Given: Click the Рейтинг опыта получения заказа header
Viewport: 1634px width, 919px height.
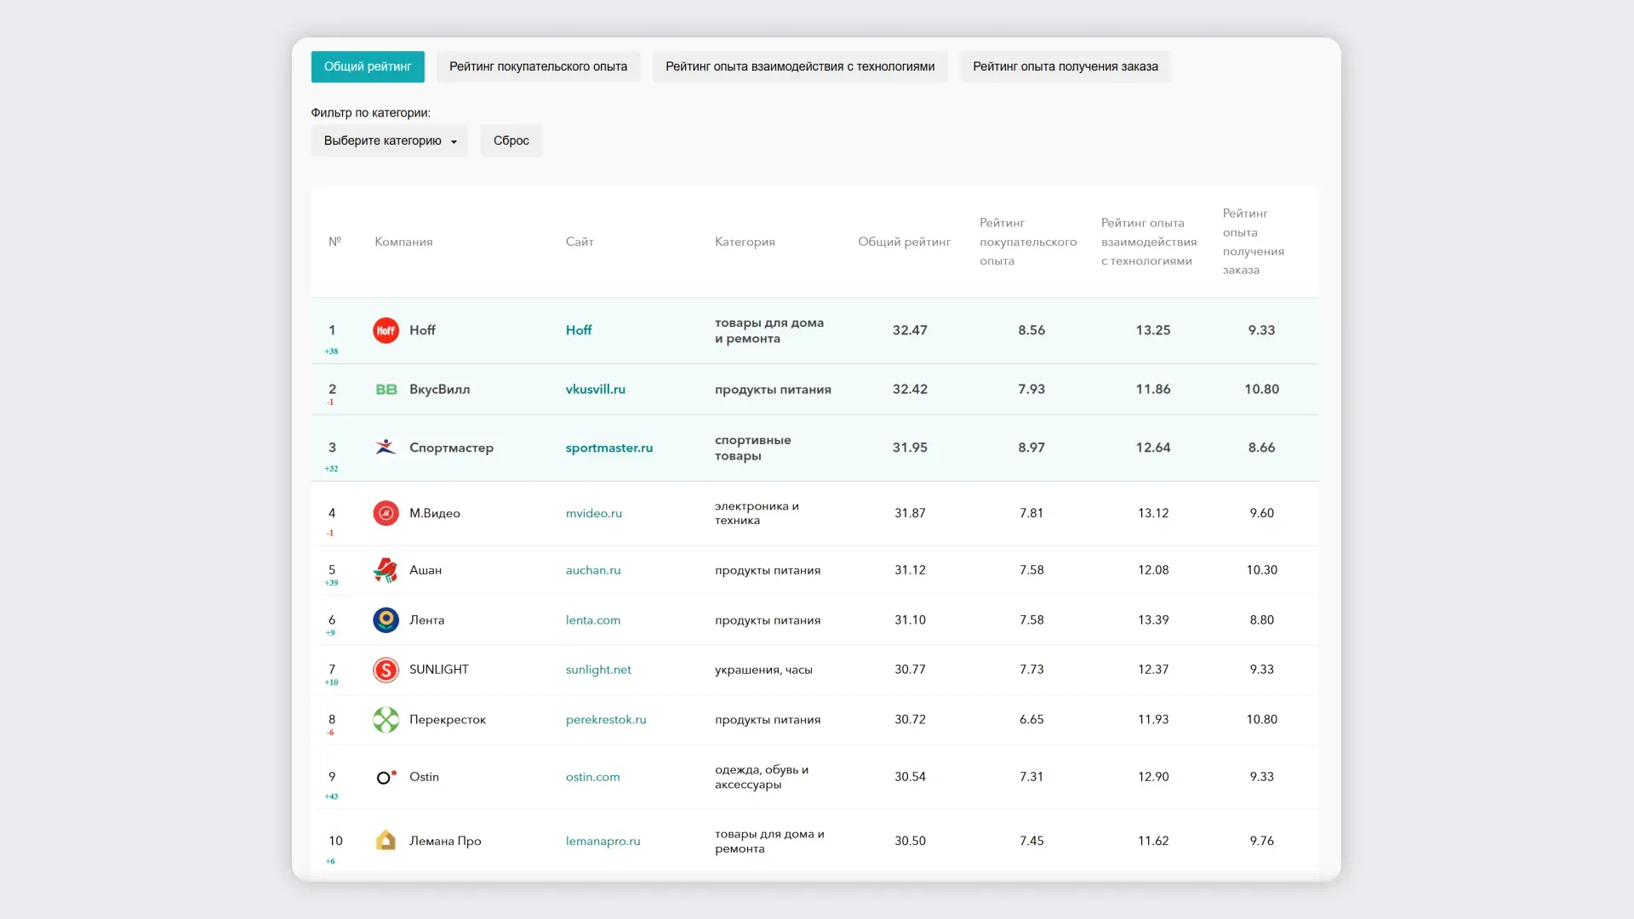Looking at the screenshot, I should (x=1254, y=242).
